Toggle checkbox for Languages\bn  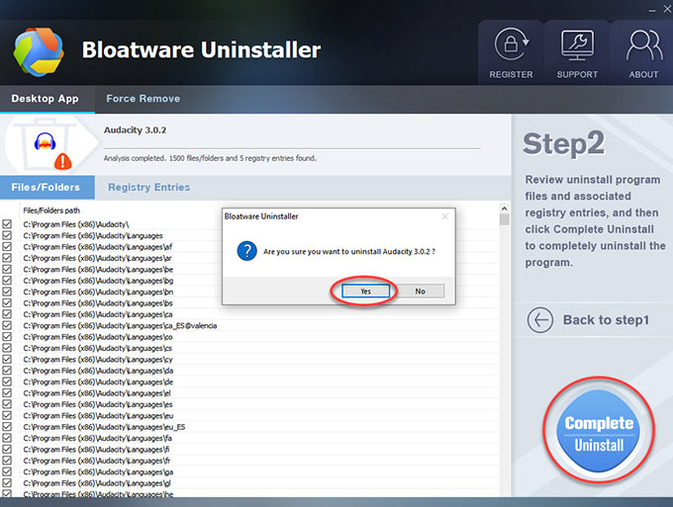coord(7,292)
